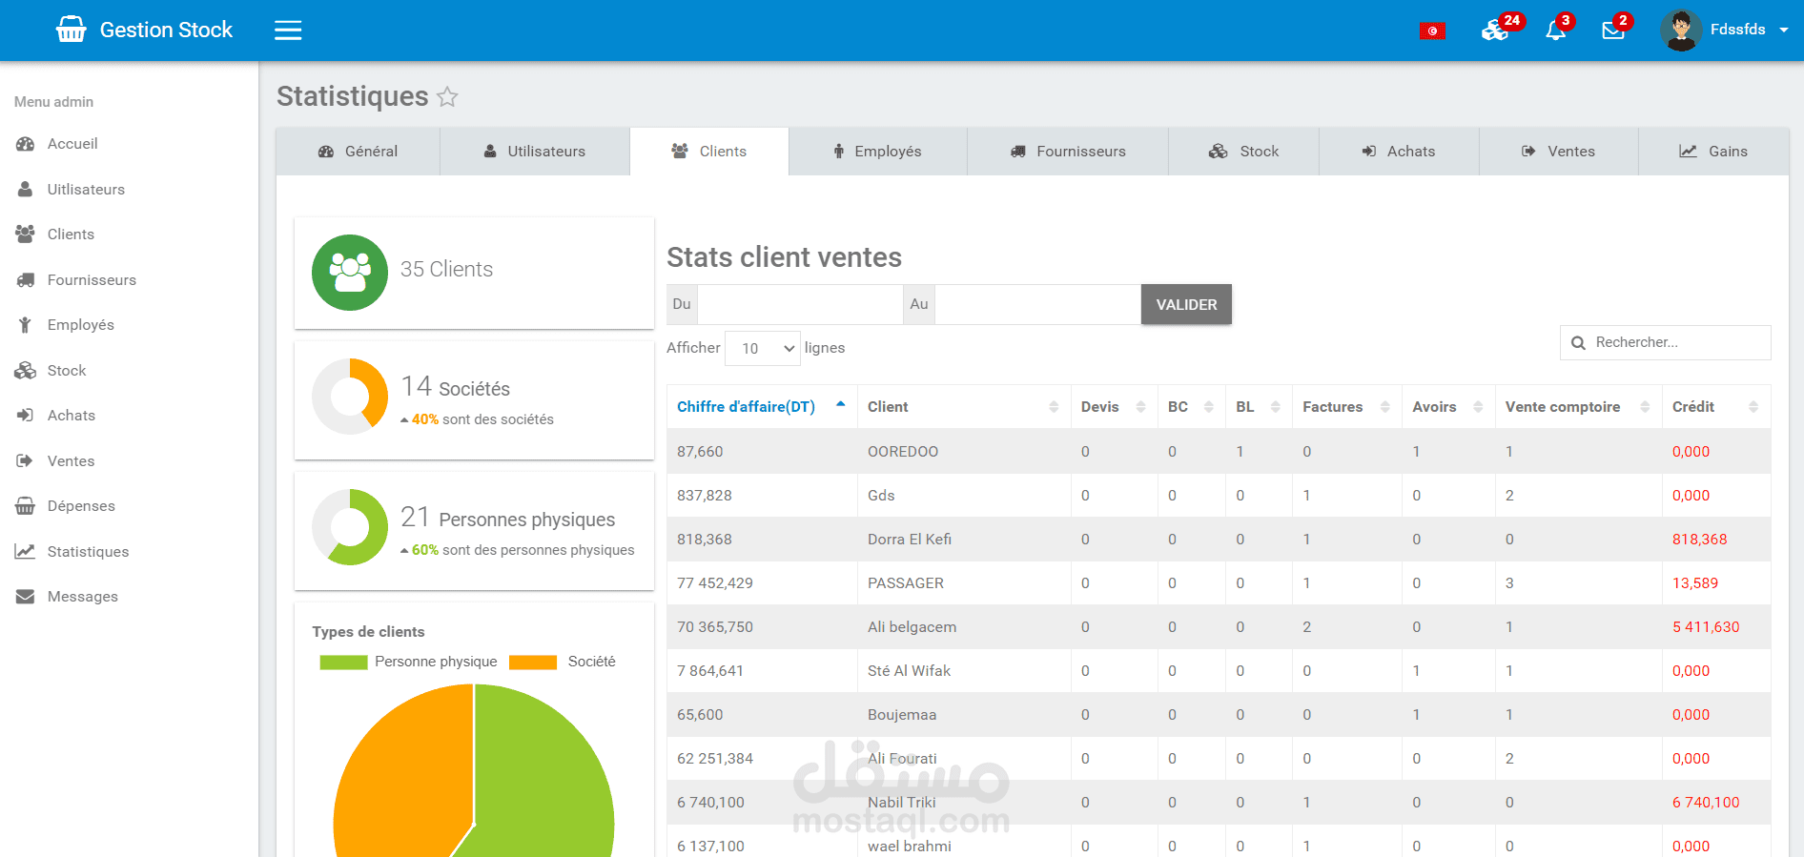This screenshot has width=1804, height=857.
Task: Toggle Société orange legend swatch
Action: pyautogui.click(x=533, y=663)
